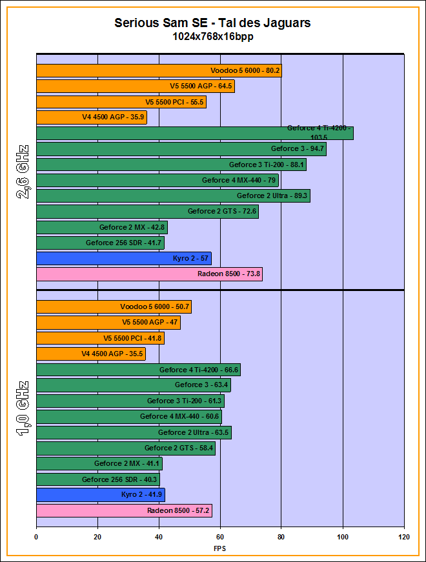Click the V5 5500 AGP 64.5 bar
This screenshot has height=562, width=426.
[x=135, y=86]
